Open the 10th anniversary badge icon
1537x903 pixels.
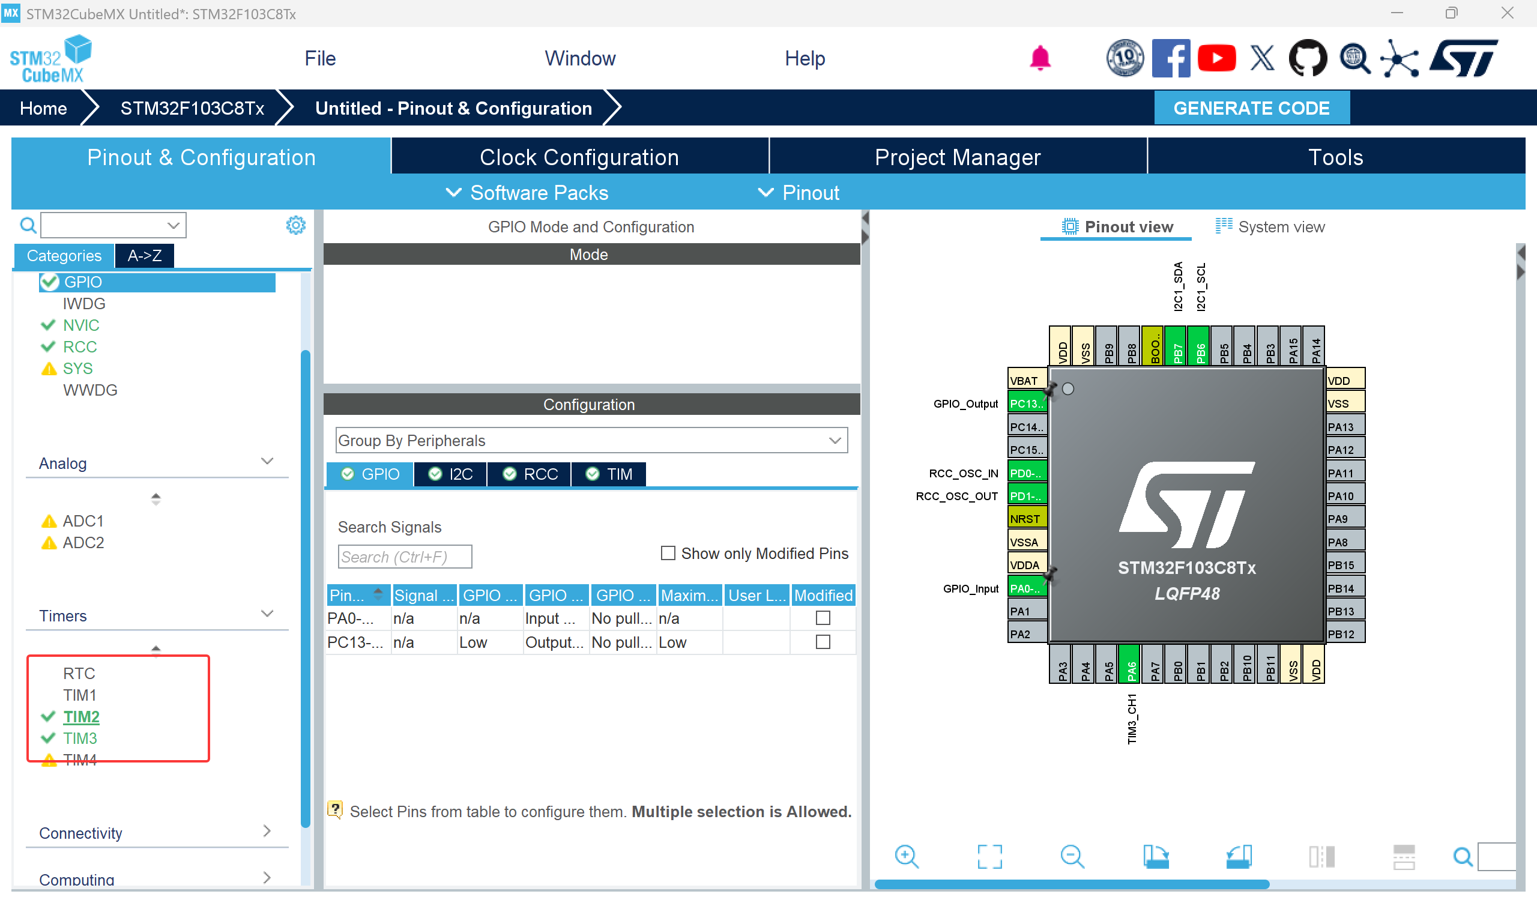point(1125,59)
